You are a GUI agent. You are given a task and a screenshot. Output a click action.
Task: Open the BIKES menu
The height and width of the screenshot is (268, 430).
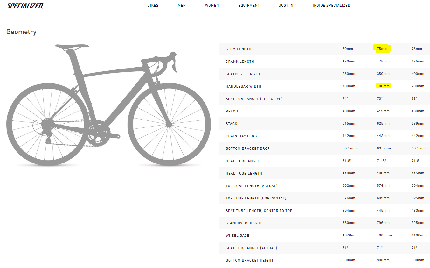tap(153, 6)
